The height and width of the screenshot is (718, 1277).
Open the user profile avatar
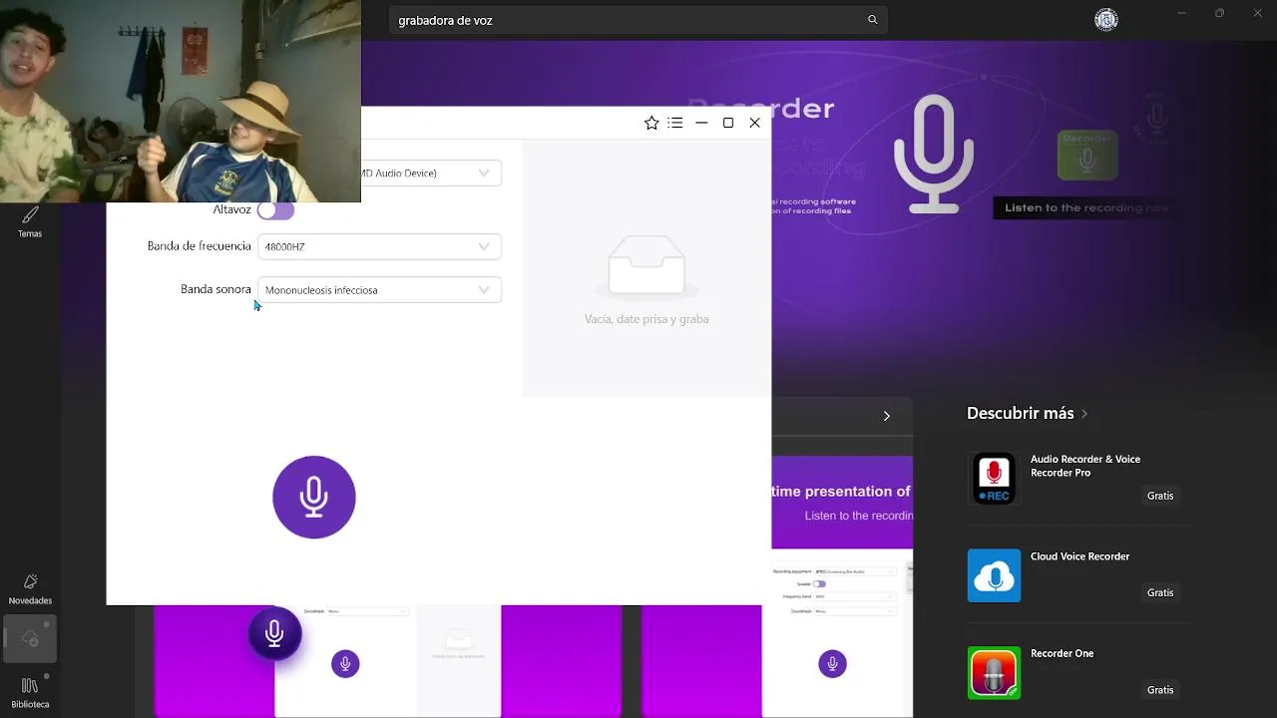pyautogui.click(x=1106, y=20)
